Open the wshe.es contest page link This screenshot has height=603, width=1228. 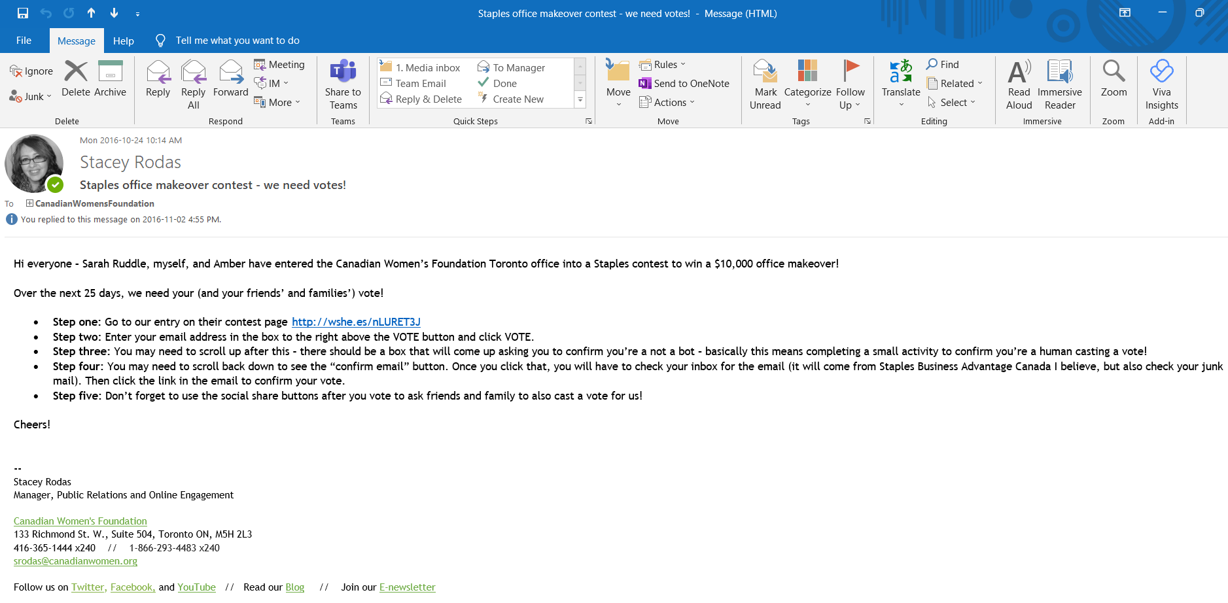(356, 322)
